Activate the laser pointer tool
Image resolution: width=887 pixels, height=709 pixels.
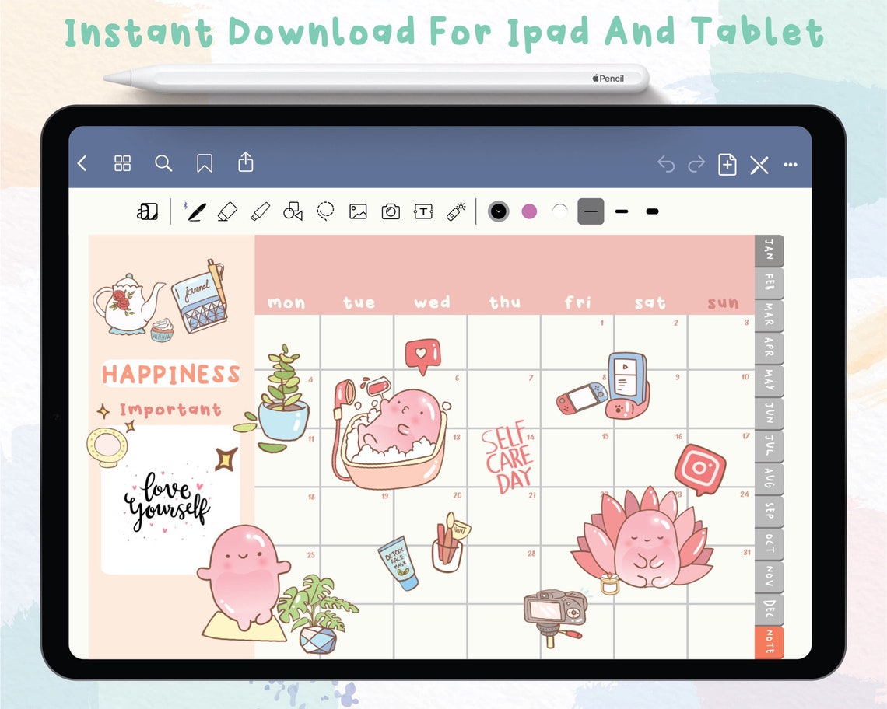click(x=455, y=211)
